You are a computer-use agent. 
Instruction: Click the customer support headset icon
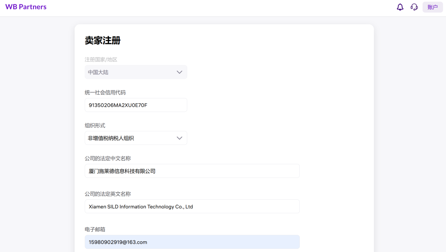point(414,7)
